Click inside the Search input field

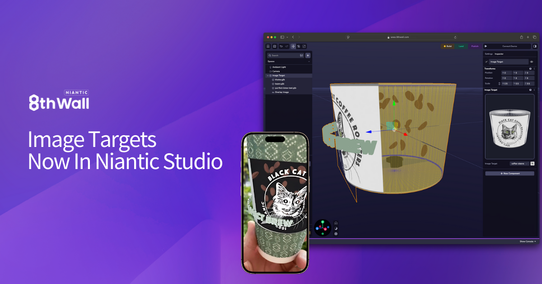tap(280, 55)
